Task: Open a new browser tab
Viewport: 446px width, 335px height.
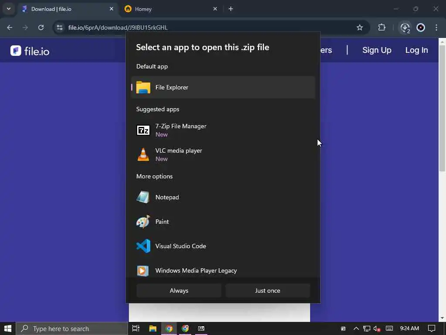Action: tap(231, 9)
